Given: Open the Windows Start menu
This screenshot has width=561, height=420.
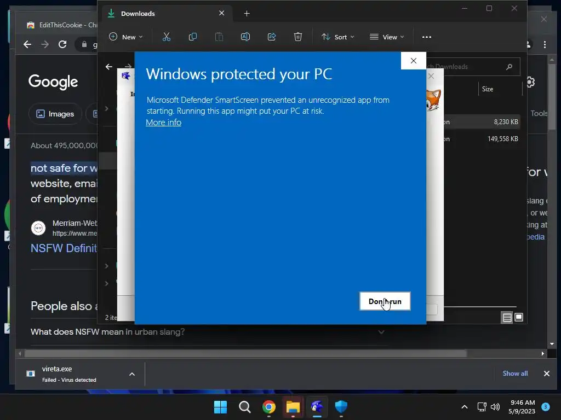Looking at the screenshot, I should 220,407.
